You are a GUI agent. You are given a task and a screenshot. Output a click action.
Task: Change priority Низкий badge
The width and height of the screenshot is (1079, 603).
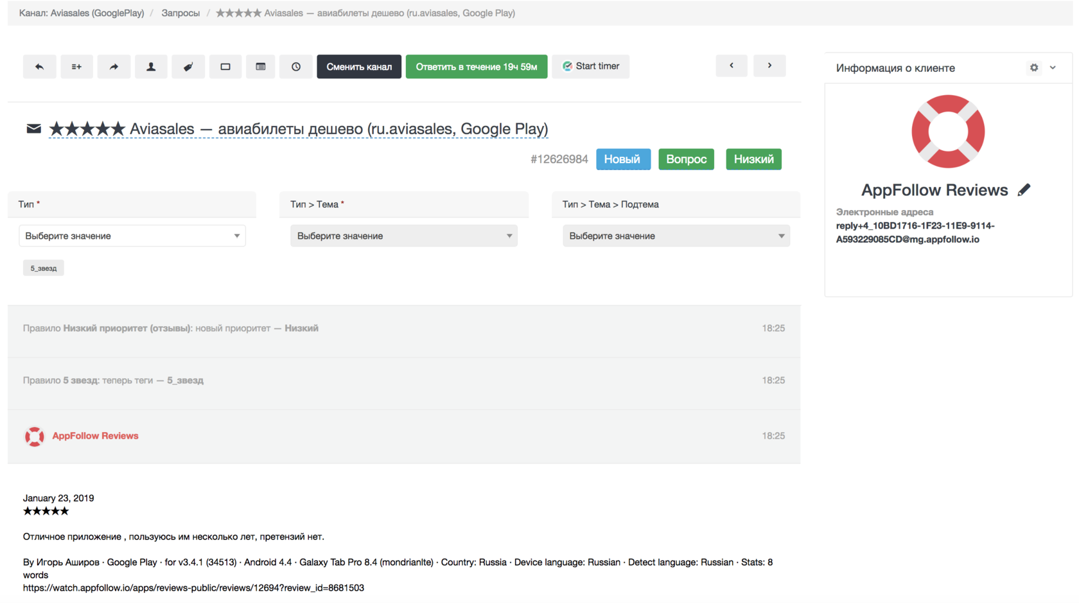coord(753,159)
